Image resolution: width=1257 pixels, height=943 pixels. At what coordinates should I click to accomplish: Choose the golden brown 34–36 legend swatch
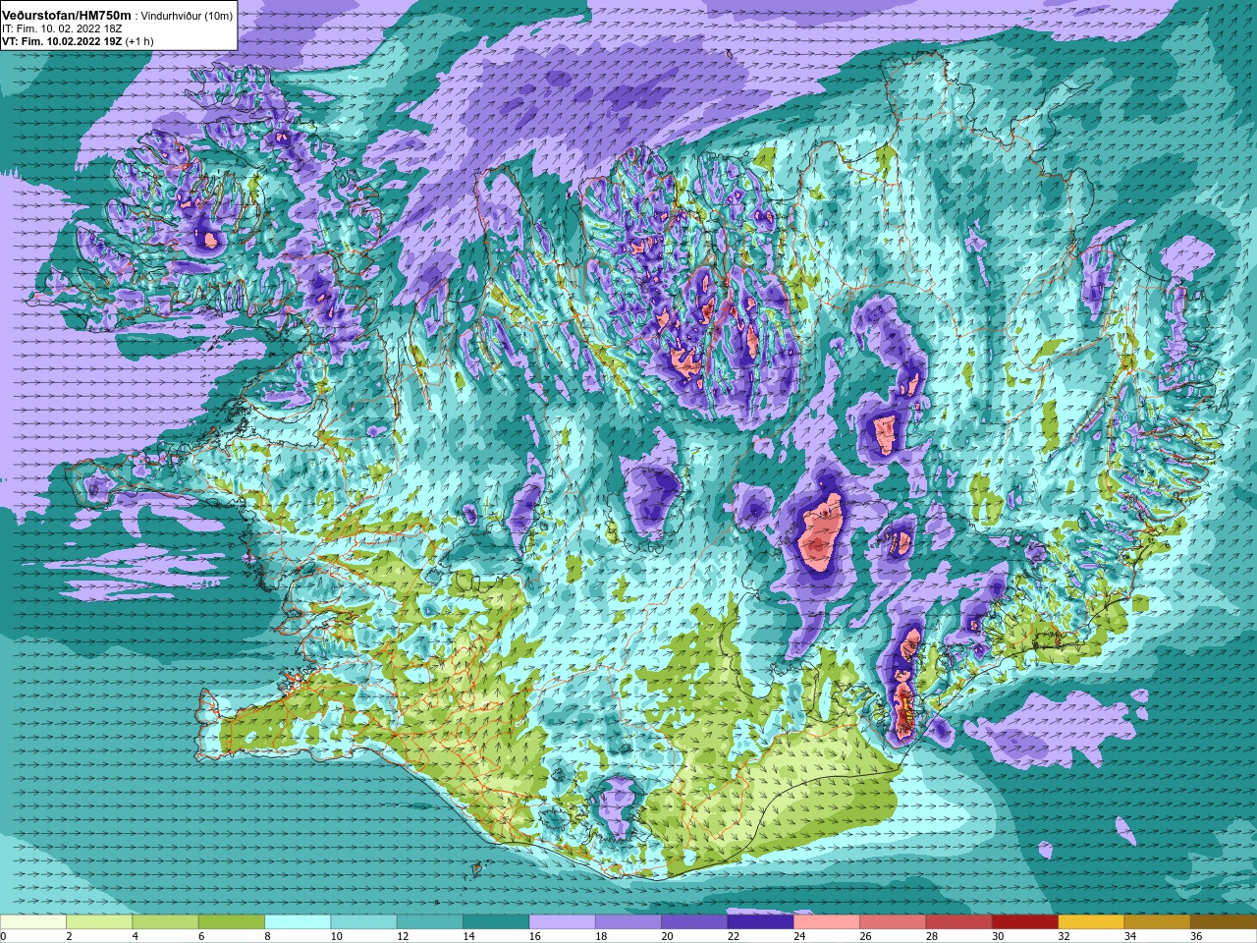pyautogui.click(x=1157, y=922)
